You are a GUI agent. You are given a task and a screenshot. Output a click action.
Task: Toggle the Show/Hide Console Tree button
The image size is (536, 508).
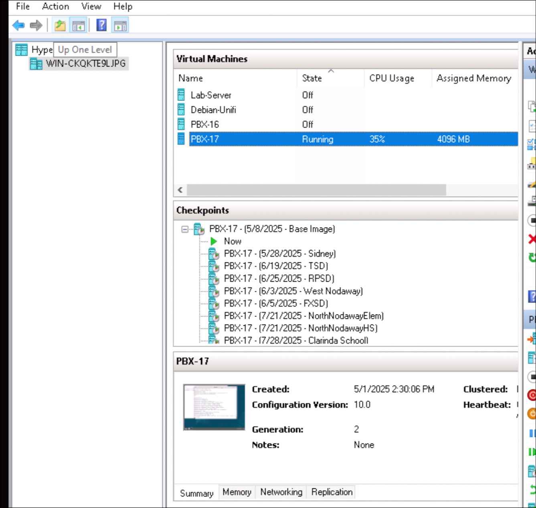pyautogui.click(x=79, y=26)
